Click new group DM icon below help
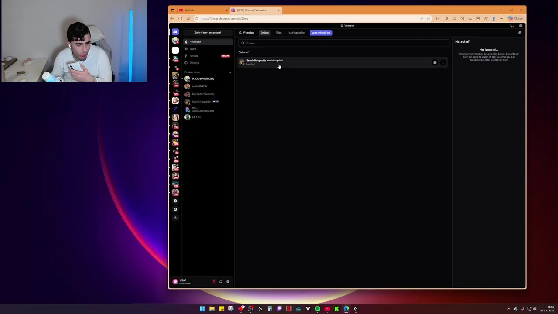The width and height of the screenshot is (558, 314). click(520, 33)
